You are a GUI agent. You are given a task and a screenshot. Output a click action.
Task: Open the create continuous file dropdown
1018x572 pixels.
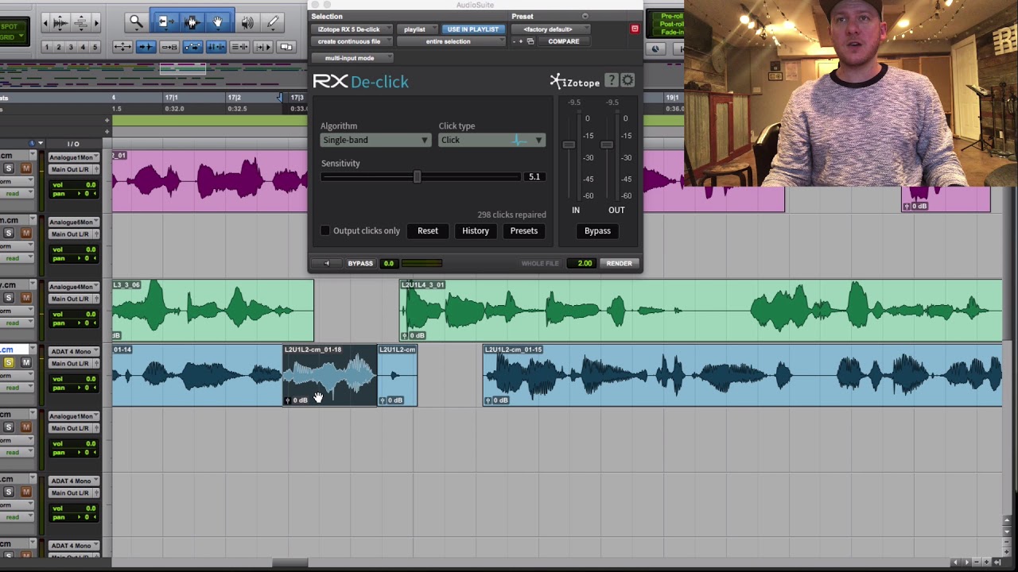[x=352, y=41]
